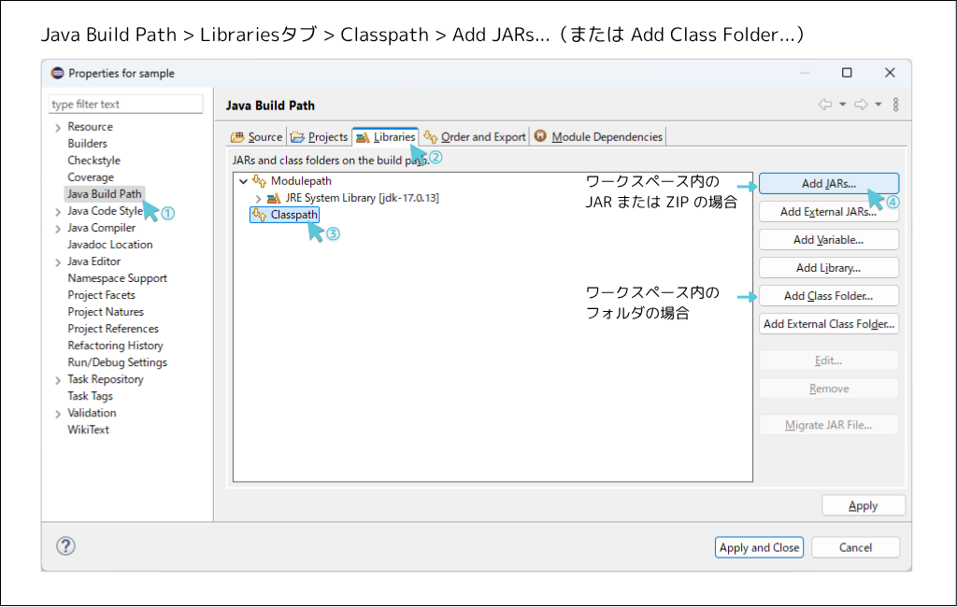Expand the Java Editor node

click(x=58, y=262)
